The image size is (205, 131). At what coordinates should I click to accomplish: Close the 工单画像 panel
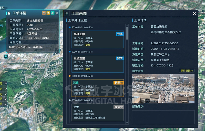coord(194,14)
